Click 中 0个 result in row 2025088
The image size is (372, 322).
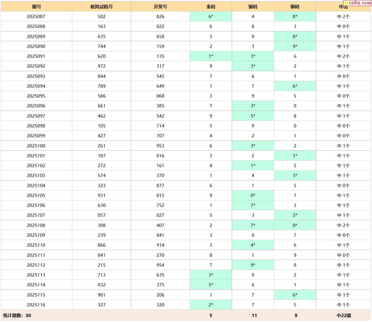343,26
